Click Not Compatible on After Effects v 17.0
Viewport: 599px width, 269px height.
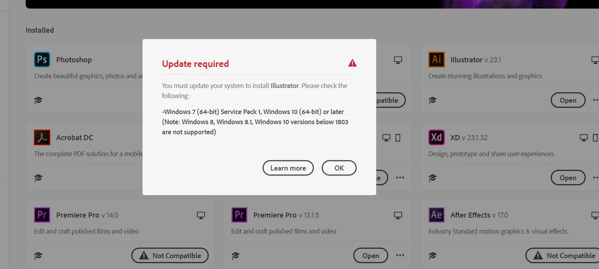562,255
